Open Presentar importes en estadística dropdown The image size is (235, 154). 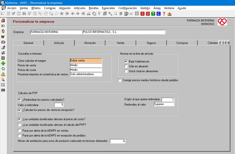pyautogui.click(x=86, y=74)
